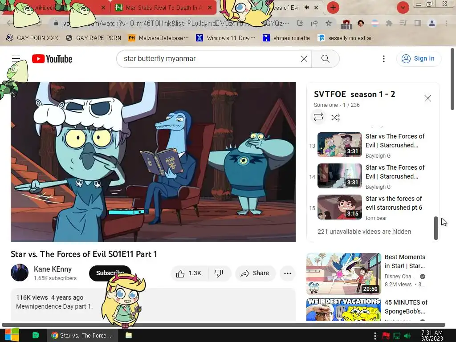The height and width of the screenshot is (342, 456).
Task: Switch to the 'Man Stabs Rival' tab
Action: [x=163, y=8]
